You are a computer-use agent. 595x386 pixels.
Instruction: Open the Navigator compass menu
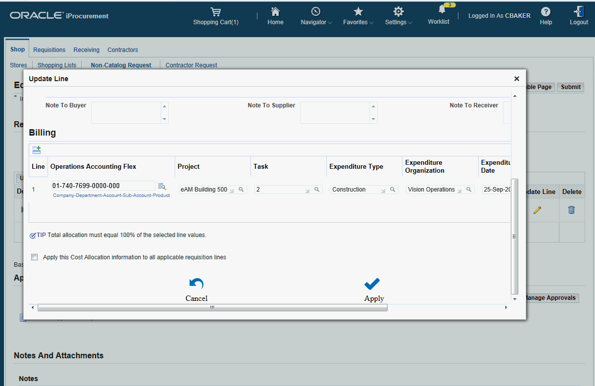316,11
